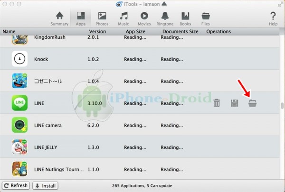Open the Summary section
The height and width of the screenshot is (192, 285).
pos(59,18)
